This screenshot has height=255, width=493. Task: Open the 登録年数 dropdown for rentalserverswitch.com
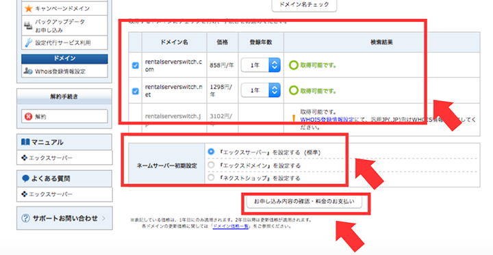click(x=261, y=65)
